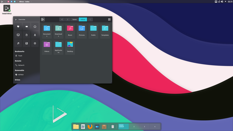This screenshot has height=131, width=233.
Task: Open the Favorites heart shortcut in sidebar
Action: [18, 27]
